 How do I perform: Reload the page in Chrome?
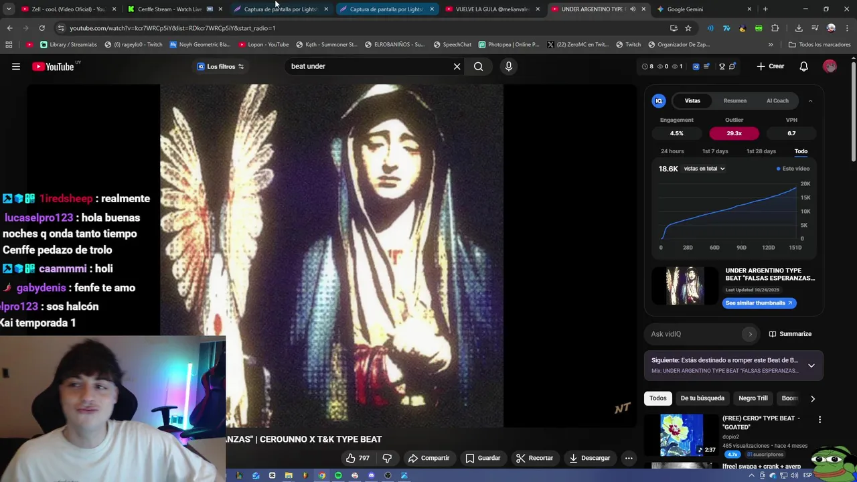[42, 28]
